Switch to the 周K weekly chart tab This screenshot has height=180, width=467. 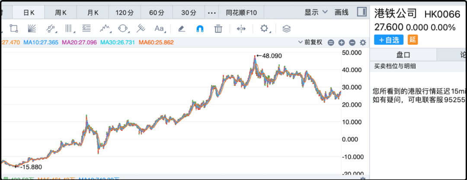[x=61, y=12]
